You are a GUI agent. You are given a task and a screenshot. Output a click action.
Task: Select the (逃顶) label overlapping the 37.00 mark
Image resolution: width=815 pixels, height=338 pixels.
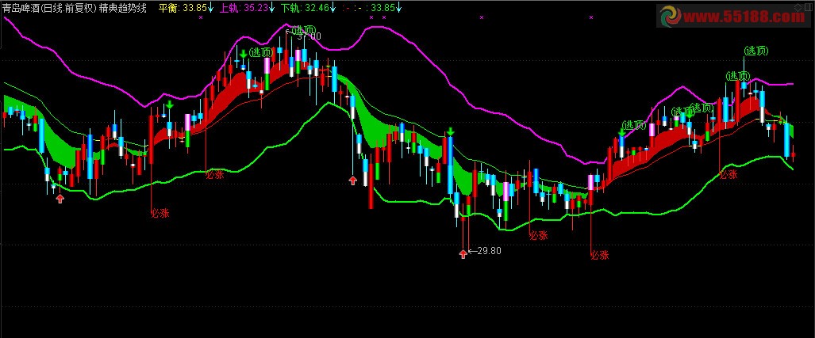[304, 29]
